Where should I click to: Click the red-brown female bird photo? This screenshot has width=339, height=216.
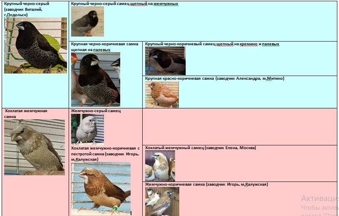(162, 94)
